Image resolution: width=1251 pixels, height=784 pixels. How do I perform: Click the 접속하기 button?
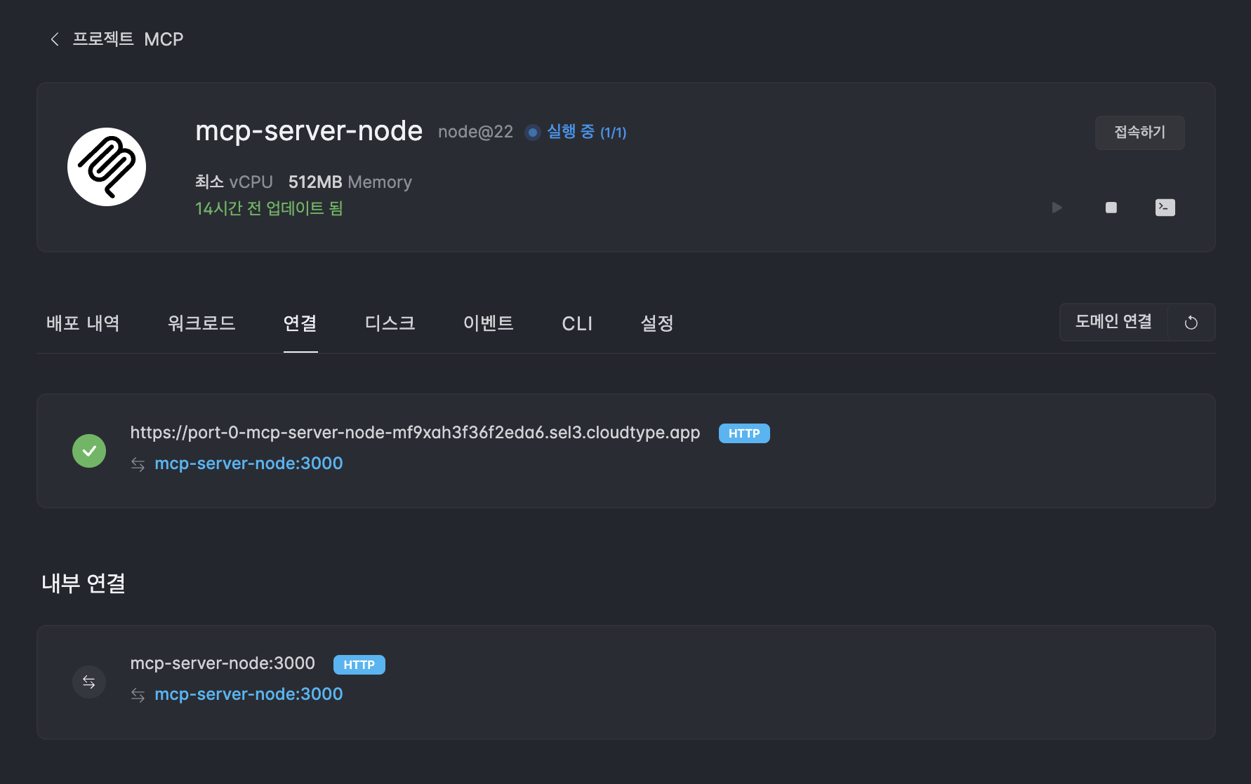pos(1139,133)
